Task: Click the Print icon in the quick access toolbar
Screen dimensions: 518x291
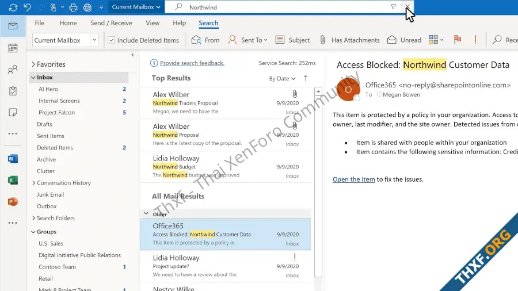Action: 73,7
